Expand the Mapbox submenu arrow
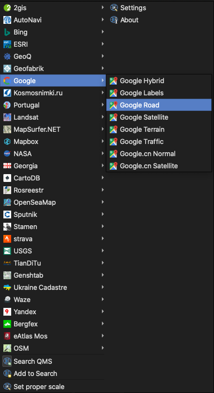214x393 pixels. point(102,142)
